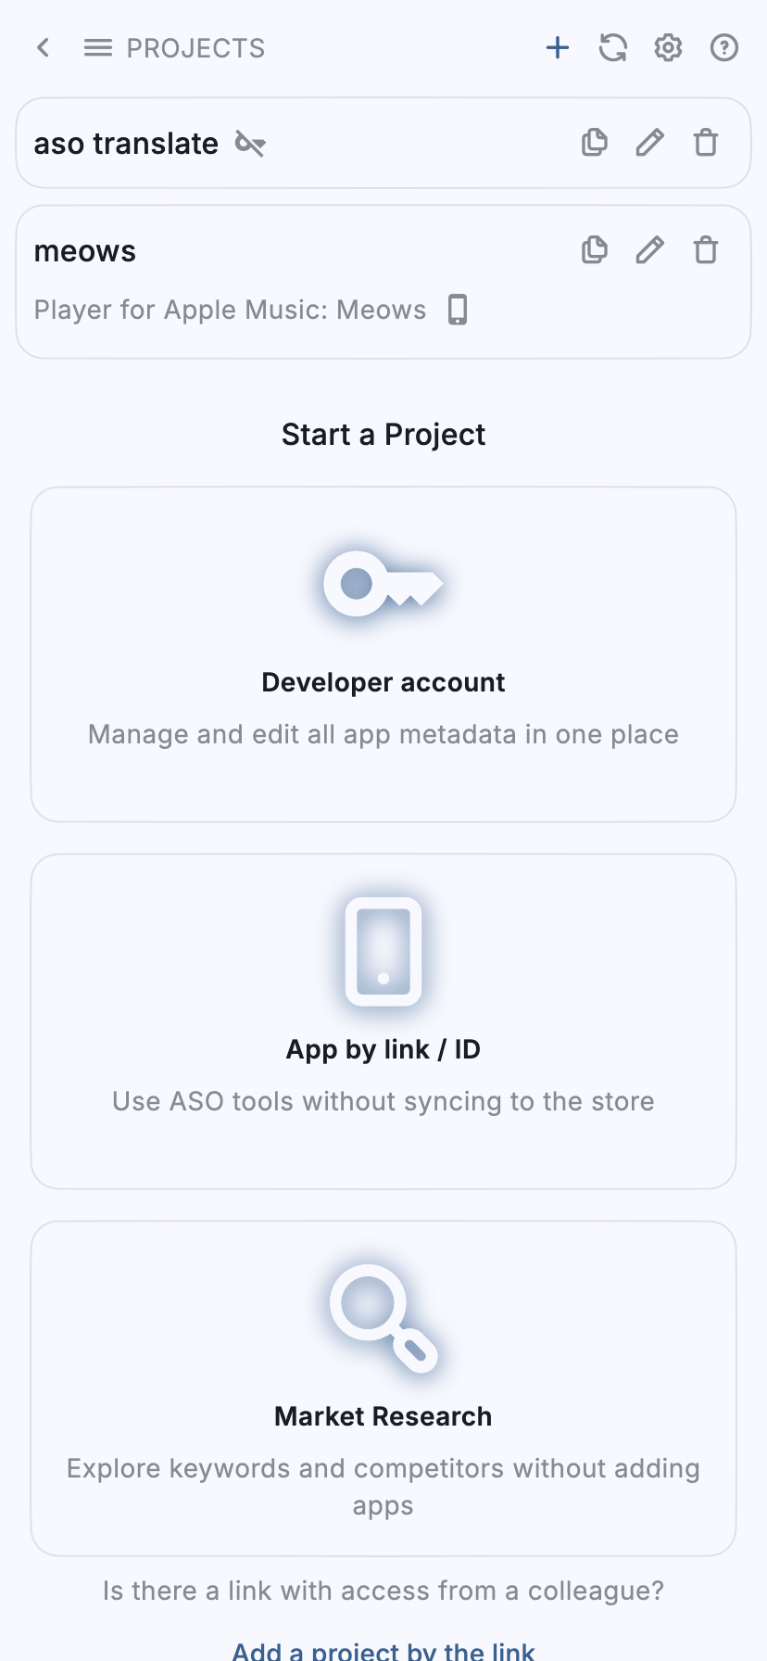This screenshot has height=1661, width=767.
Task: Open help via the question mark icon
Action: point(723,47)
